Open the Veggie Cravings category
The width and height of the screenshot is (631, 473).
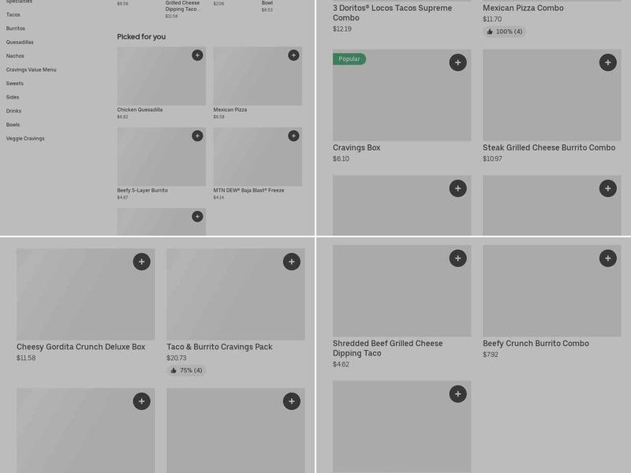click(x=25, y=139)
